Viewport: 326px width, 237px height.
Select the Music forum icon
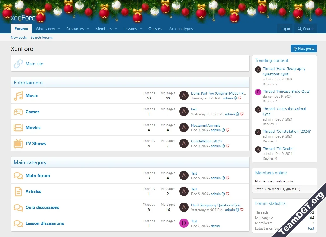pos(18,96)
